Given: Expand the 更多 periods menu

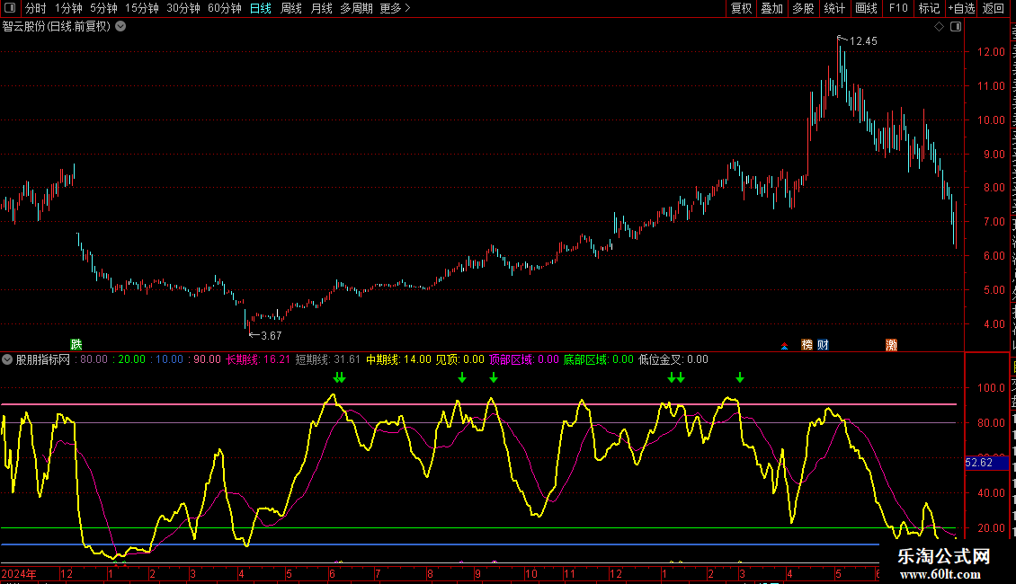Looking at the screenshot, I should [x=396, y=8].
